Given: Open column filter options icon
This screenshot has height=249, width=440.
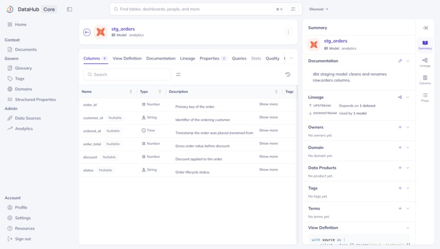Looking at the screenshot, I should click(179, 74).
